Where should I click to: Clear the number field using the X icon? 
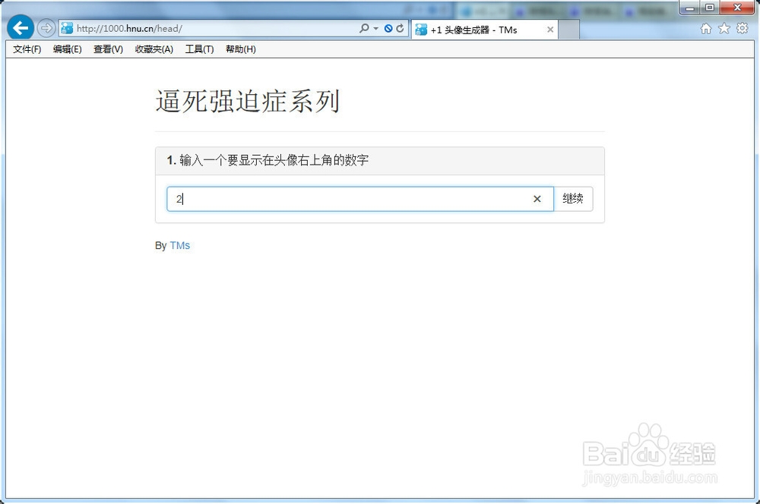click(537, 199)
